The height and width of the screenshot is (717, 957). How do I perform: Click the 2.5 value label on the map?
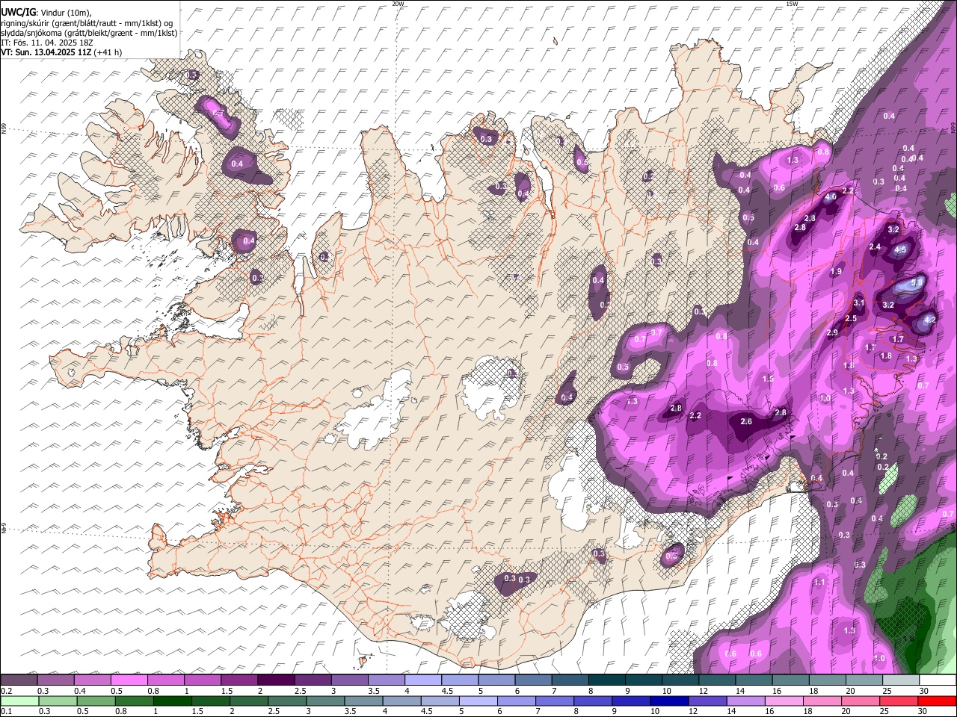click(851, 319)
